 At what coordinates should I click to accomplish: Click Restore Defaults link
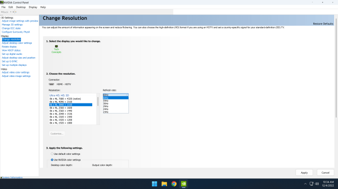[x=323, y=24]
